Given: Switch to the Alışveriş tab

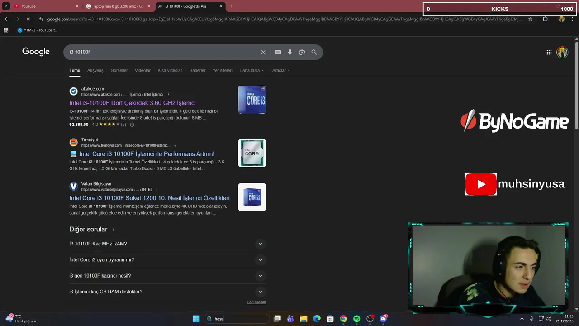Looking at the screenshot, I should point(95,71).
